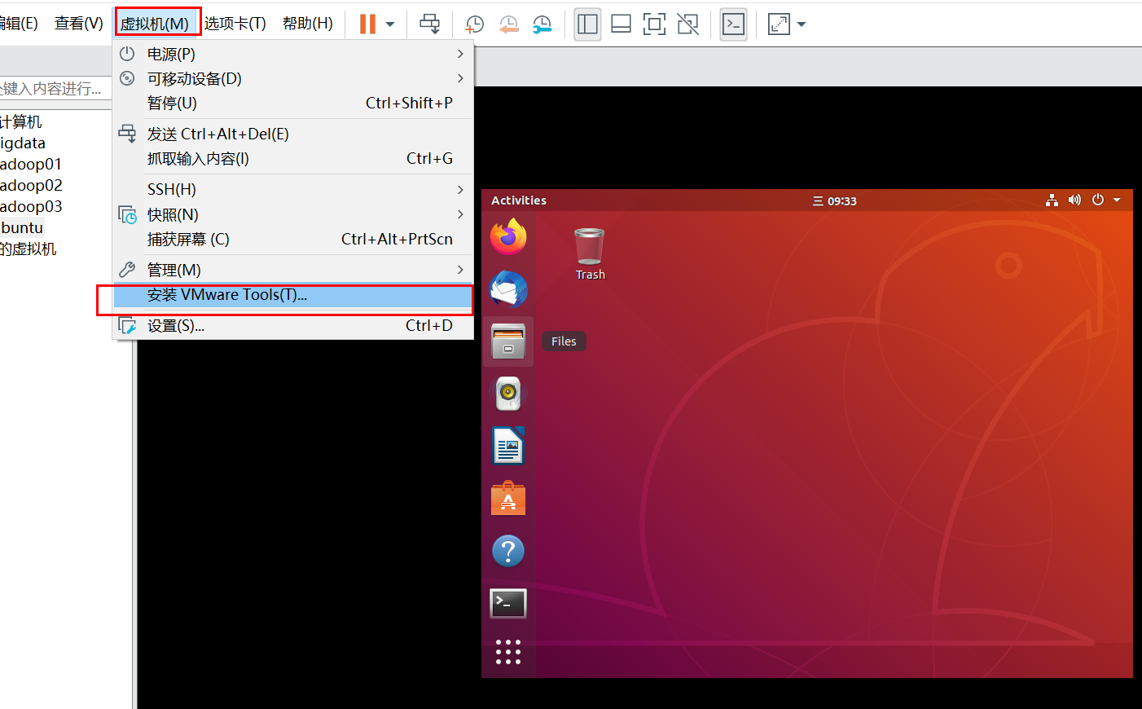Select 安装 VMware Tools(T)... menu entry
Image resolution: width=1142 pixels, height=709 pixels.
293,295
